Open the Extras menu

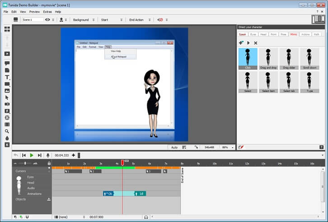click(x=47, y=12)
